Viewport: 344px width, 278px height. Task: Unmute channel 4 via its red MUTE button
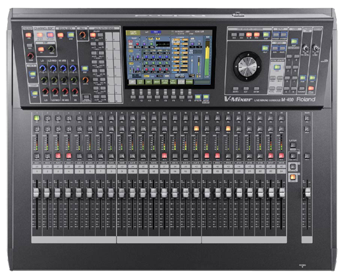(68, 156)
